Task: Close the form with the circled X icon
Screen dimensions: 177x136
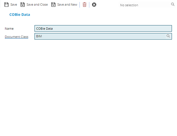Action: (94, 5)
